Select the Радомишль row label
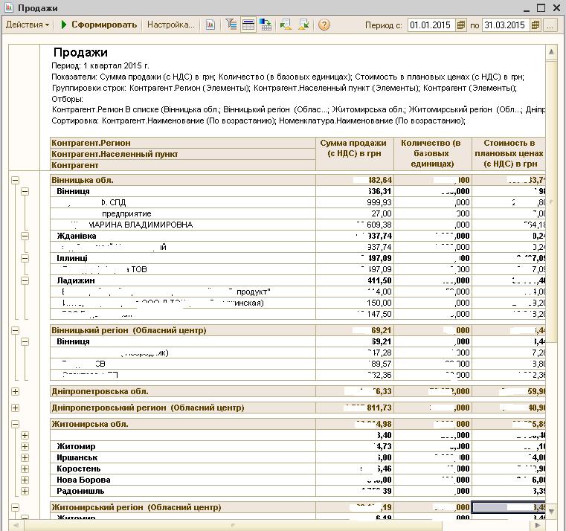Image resolution: width=566 pixels, height=531 pixels. [x=80, y=491]
